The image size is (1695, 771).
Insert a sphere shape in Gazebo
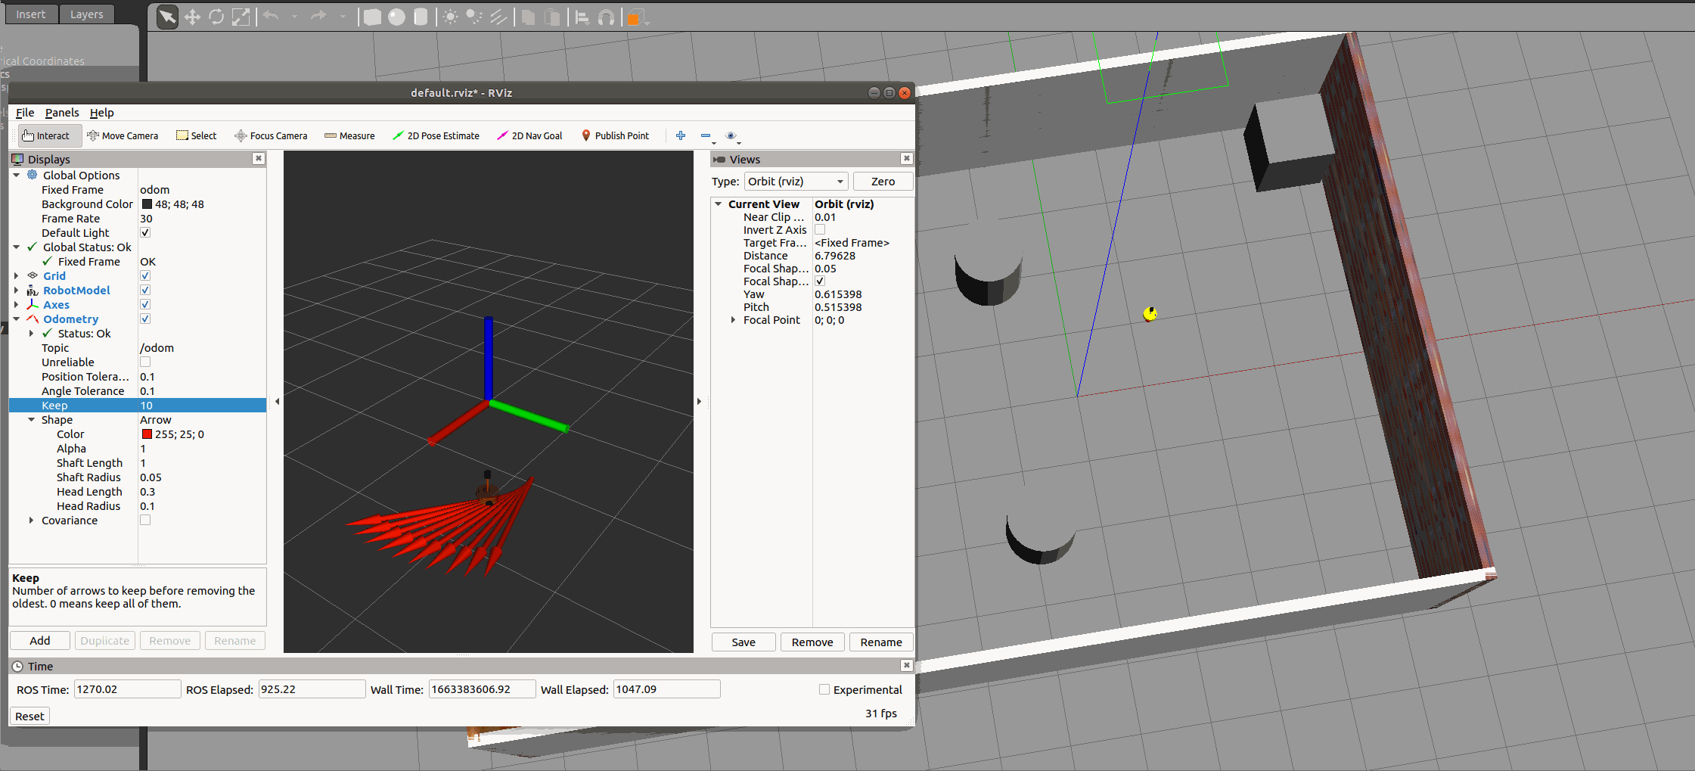396,17
